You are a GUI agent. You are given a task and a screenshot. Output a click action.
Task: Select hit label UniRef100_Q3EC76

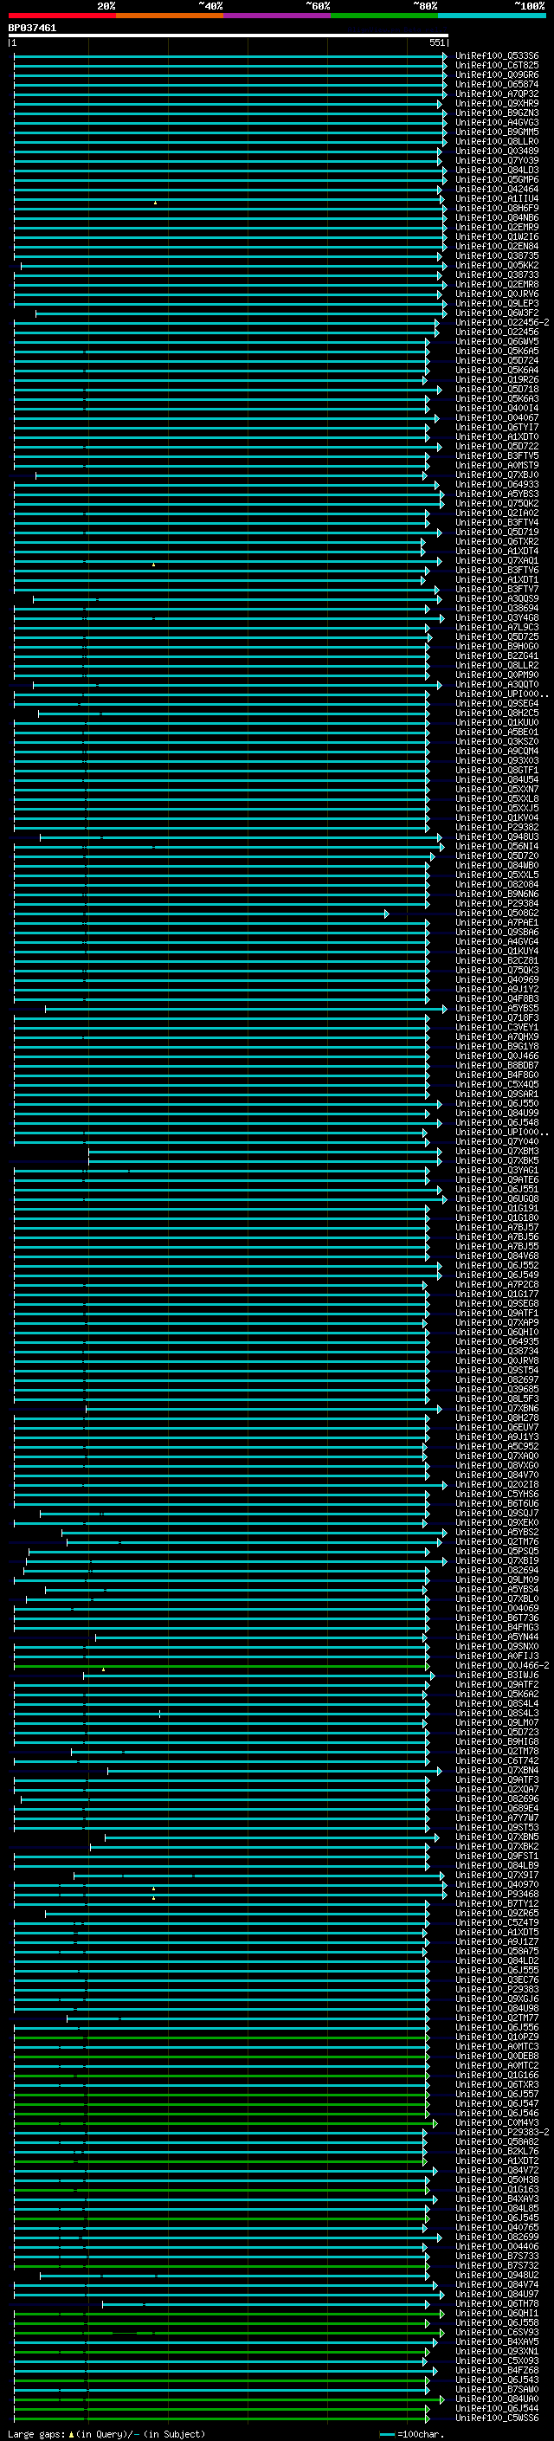point(497,1980)
